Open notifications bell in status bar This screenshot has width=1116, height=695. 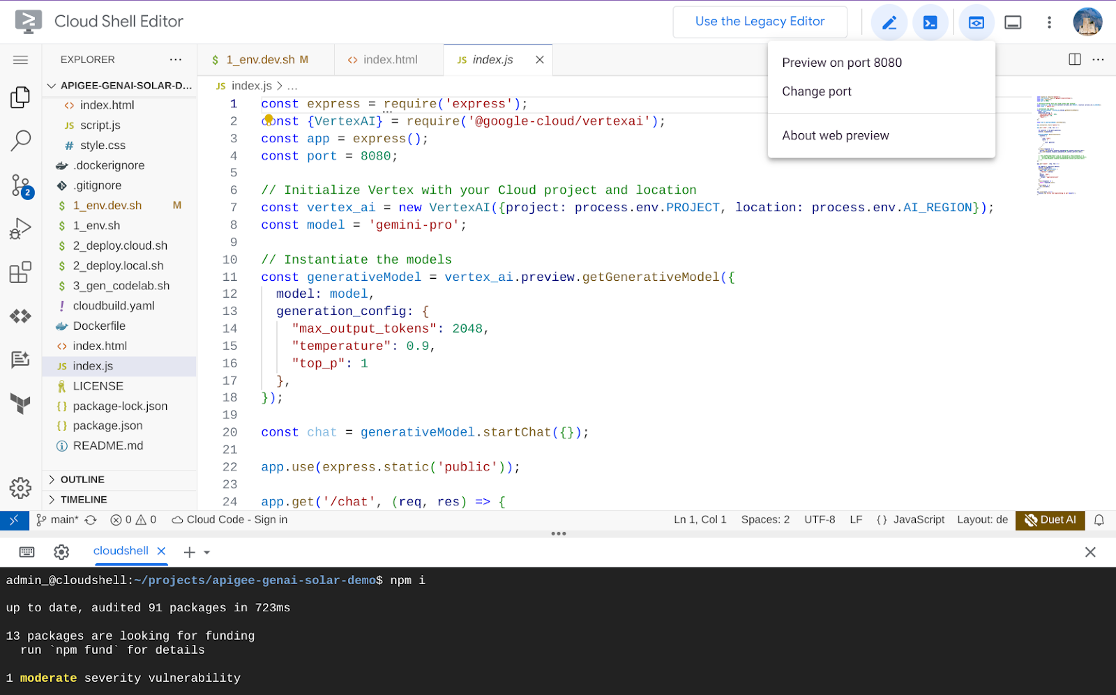point(1099,520)
